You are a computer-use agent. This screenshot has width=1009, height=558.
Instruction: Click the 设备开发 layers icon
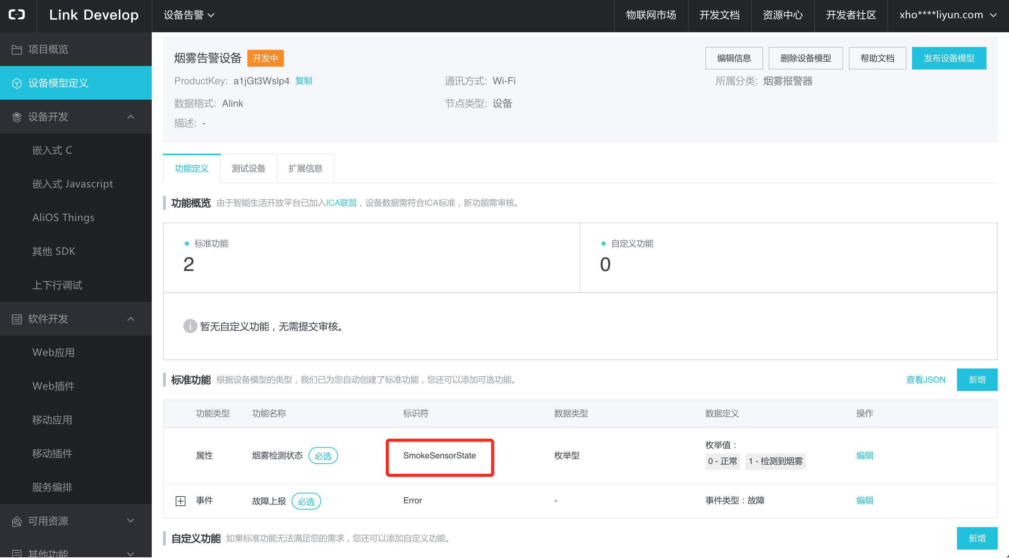tap(17, 117)
